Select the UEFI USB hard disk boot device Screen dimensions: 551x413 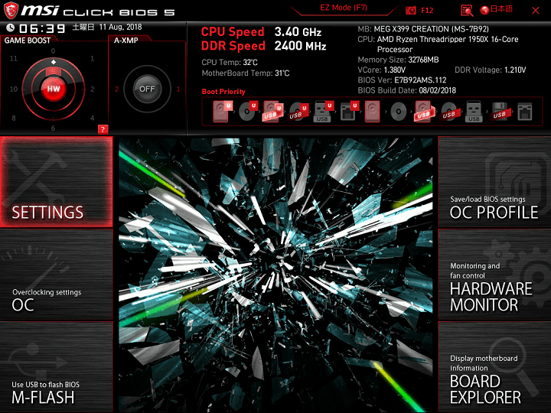coord(273,112)
